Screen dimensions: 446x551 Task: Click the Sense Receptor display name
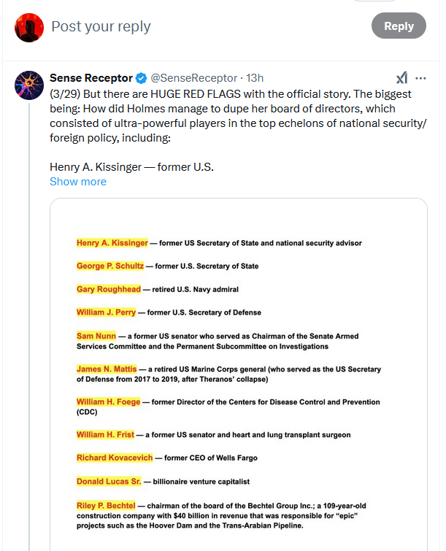point(91,78)
